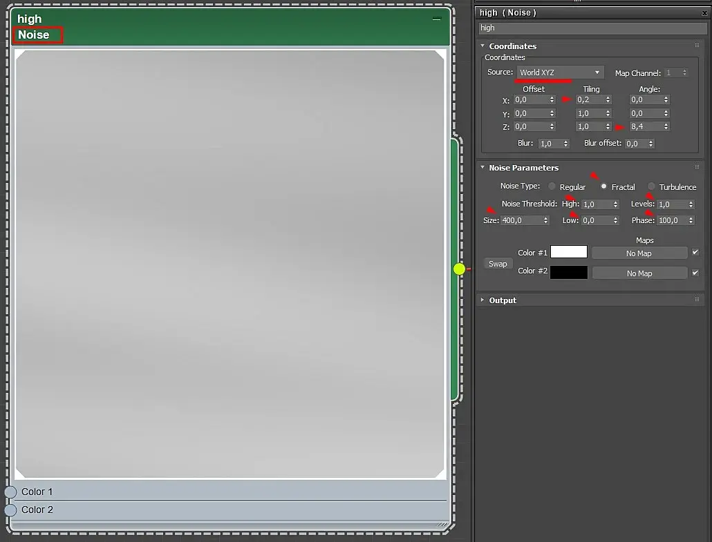Screen dimensions: 712x542
Task: Click the Coordinates rollout grip icon
Action: coord(697,46)
